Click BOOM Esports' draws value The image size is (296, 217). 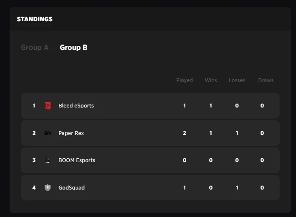pos(262,160)
